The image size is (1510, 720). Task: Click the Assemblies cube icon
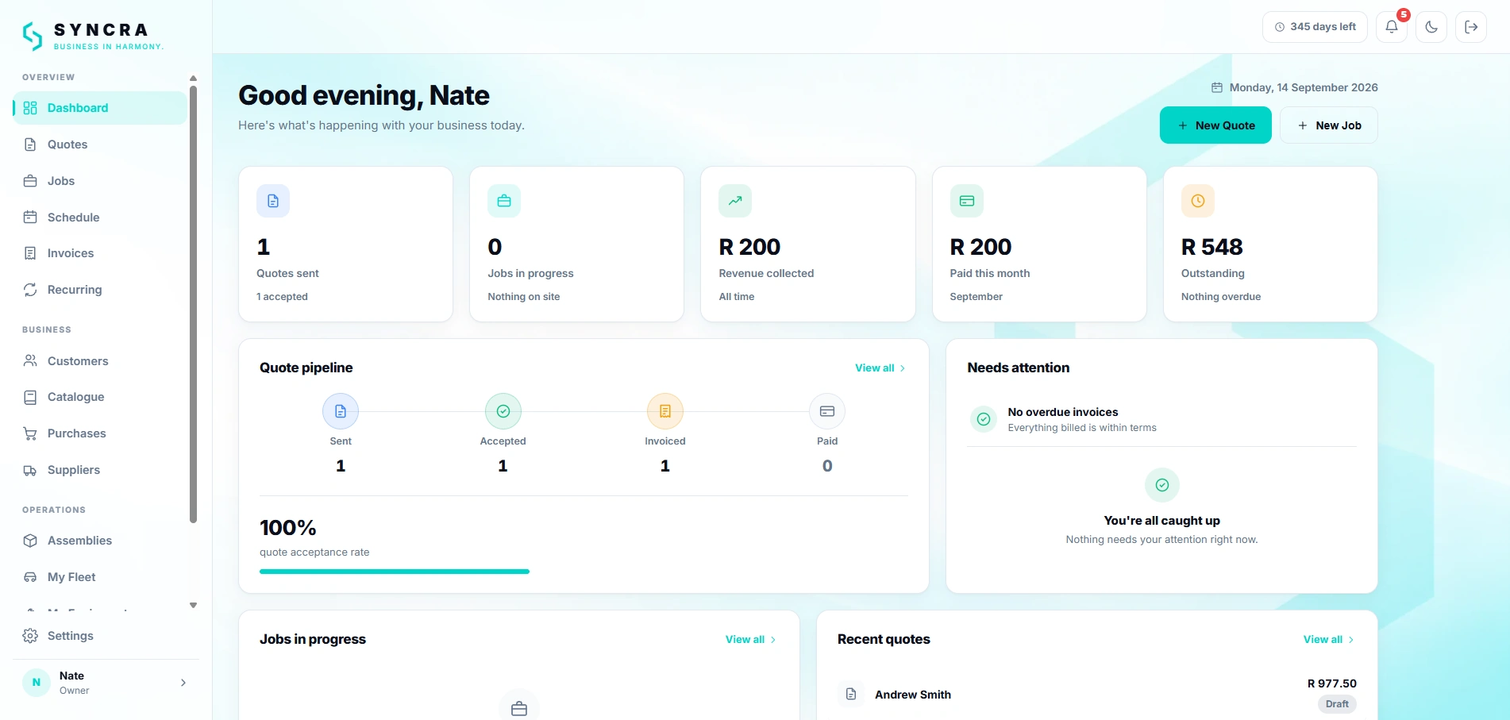point(30,541)
